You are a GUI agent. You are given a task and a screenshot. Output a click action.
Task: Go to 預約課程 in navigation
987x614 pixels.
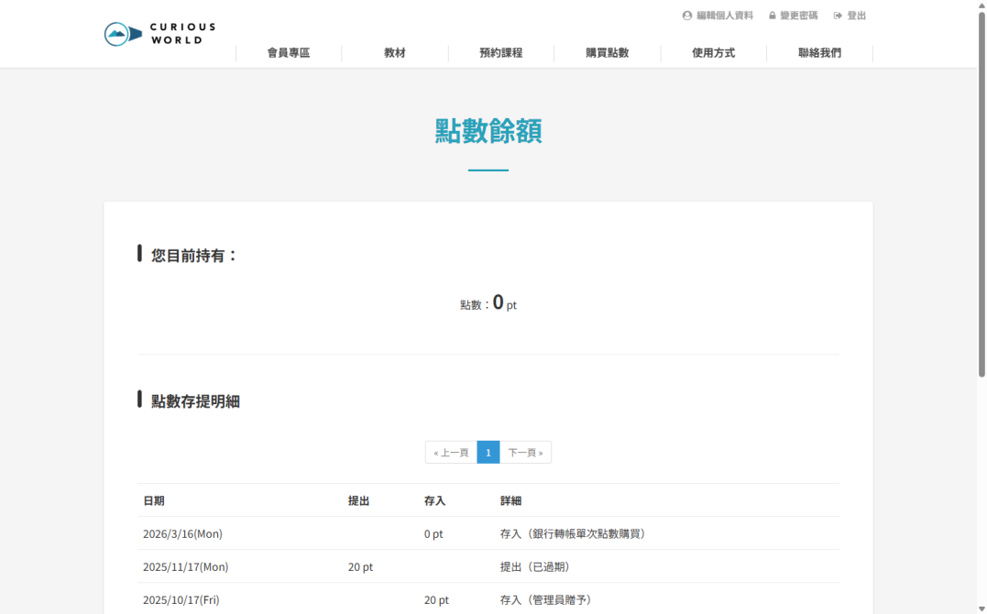tap(501, 53)
